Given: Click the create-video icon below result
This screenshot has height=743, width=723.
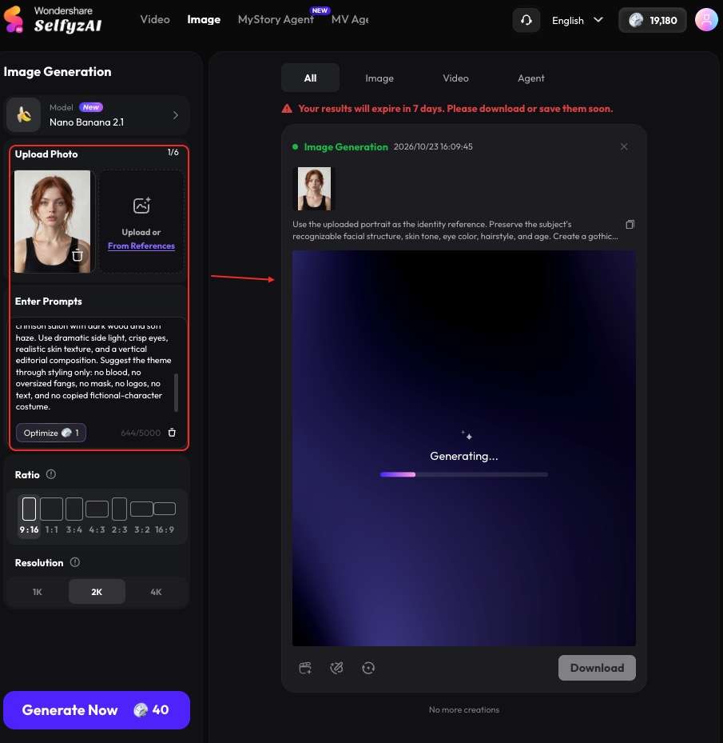Looking at the screenshot, I should pyautogui.click(x=305, y=668).
